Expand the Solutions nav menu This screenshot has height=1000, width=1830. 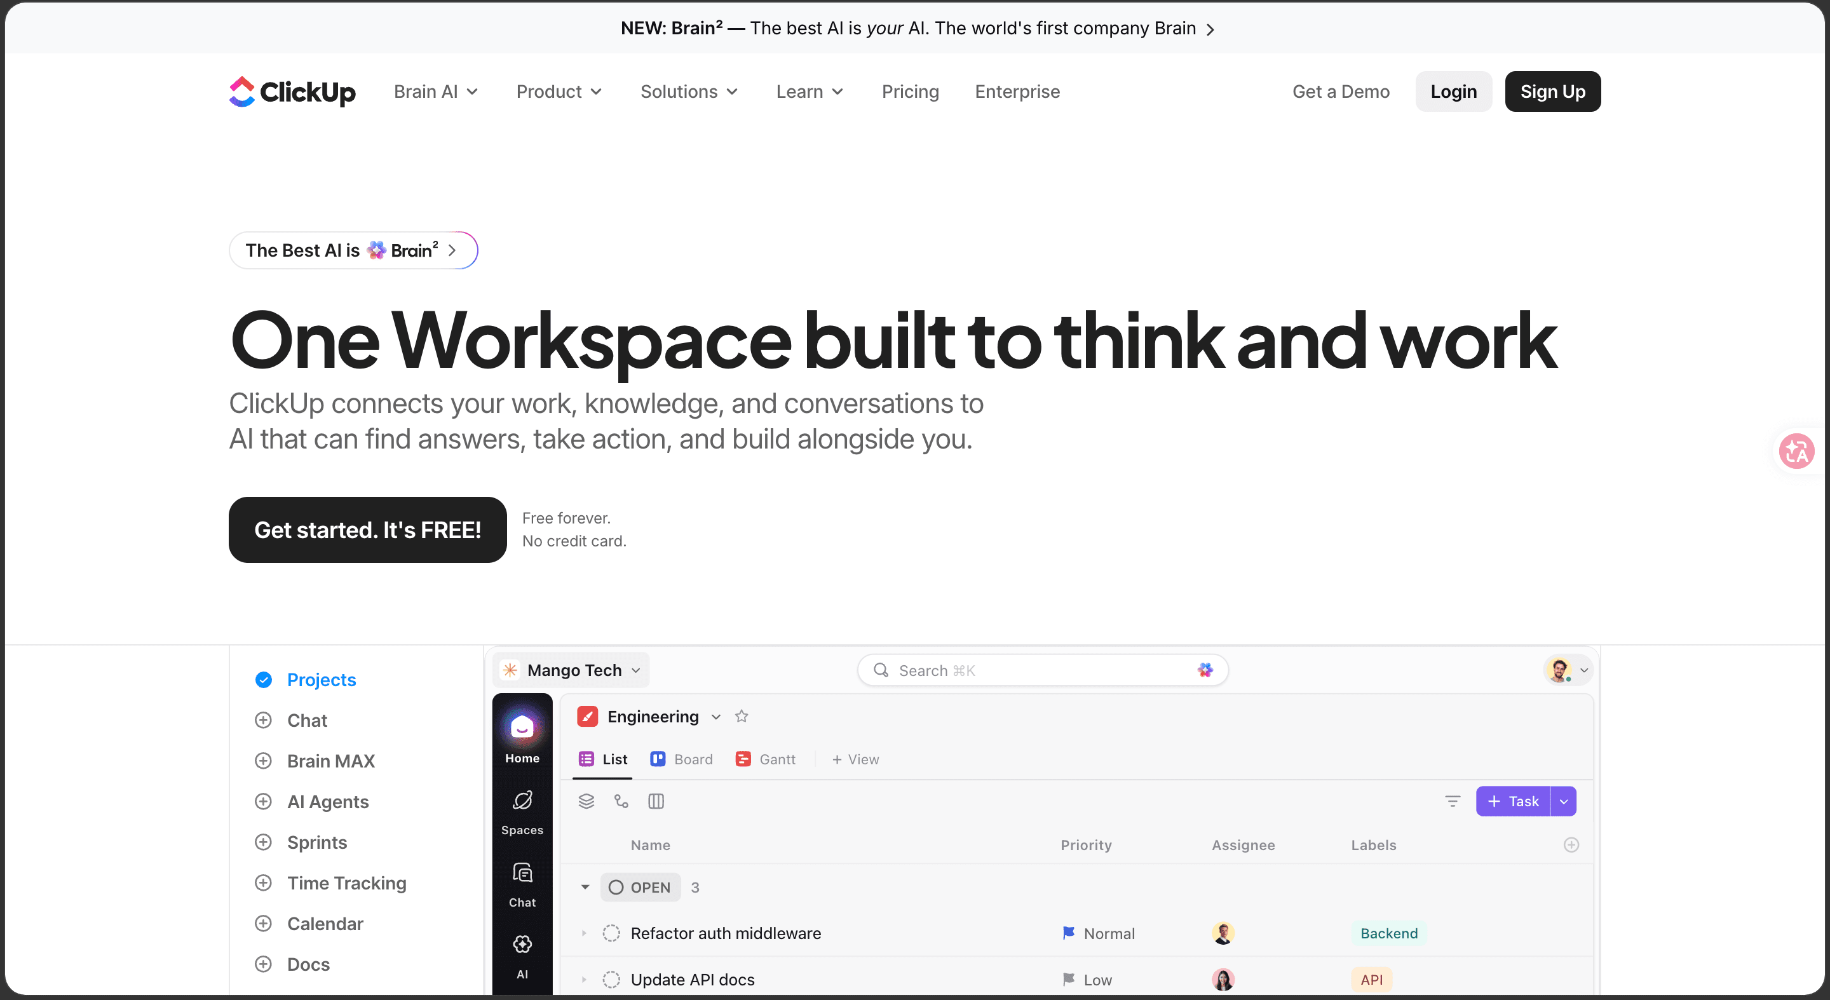tap(689, 91)
